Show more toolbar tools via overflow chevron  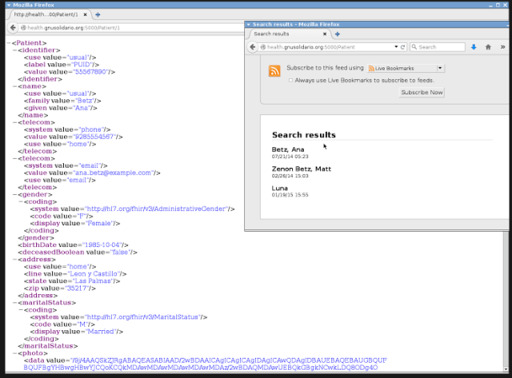[501, 47]
